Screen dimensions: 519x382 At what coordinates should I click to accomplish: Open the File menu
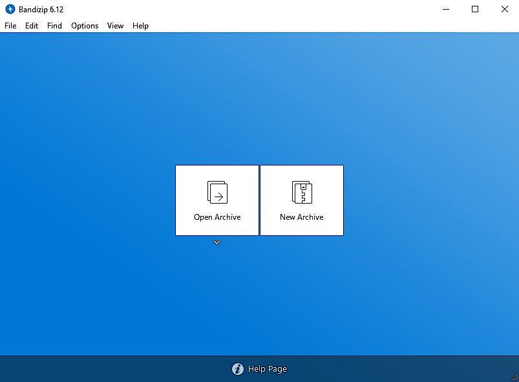tap(10, 26)
